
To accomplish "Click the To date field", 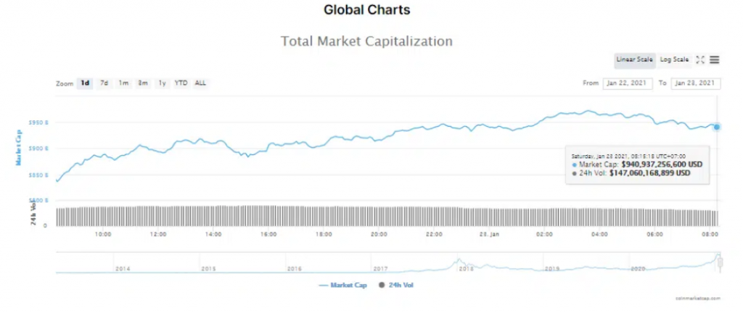I will pyautogui.click(x=695, y=83).
